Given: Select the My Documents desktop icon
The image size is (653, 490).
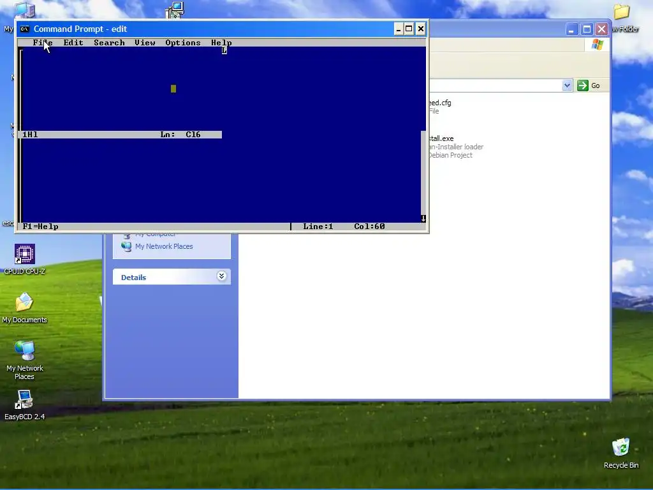Looking at the screenshot, I should tap(25, 308).
